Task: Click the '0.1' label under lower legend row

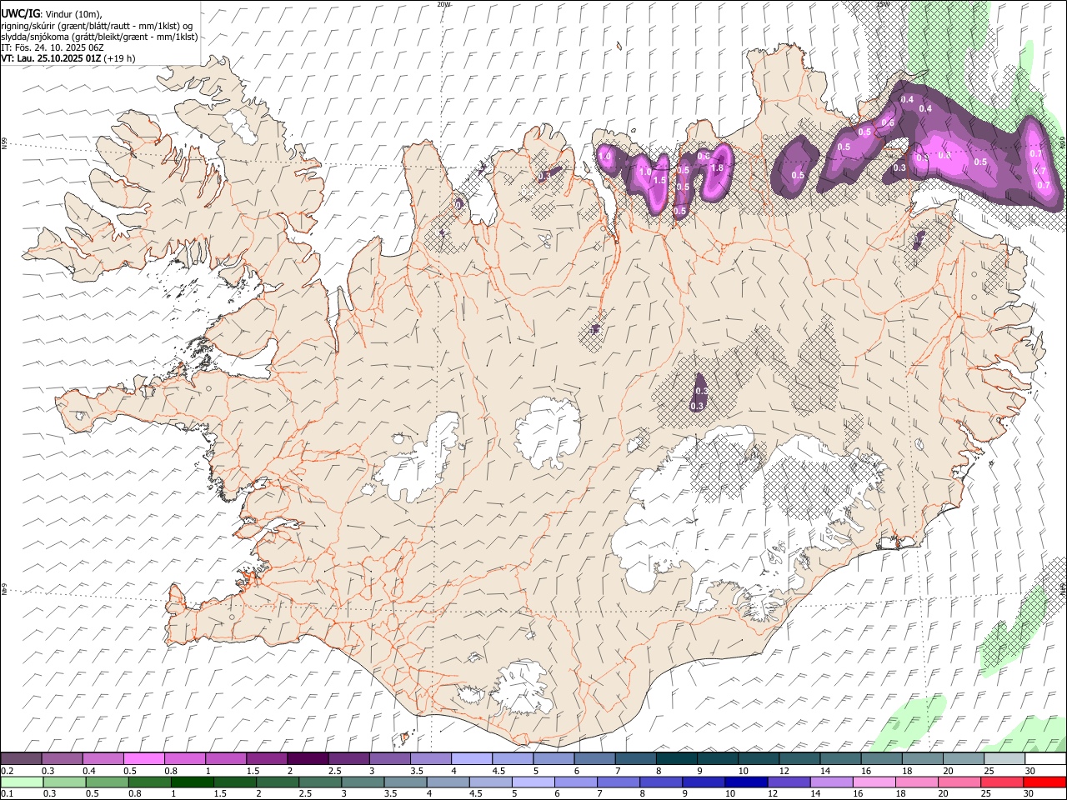Action: click(x=6, y=793)
